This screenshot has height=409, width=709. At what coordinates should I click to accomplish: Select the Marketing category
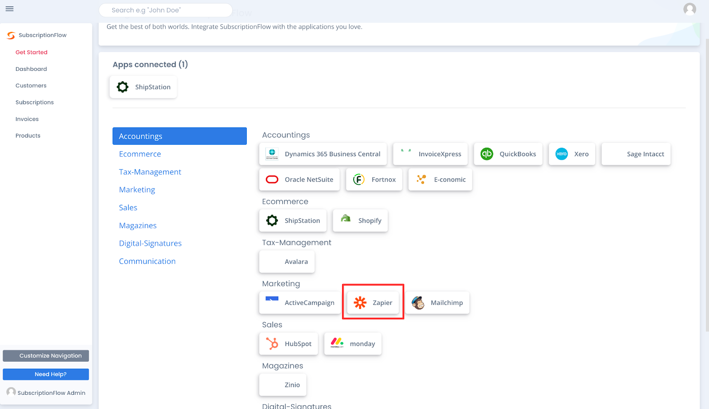coord(137,189)
